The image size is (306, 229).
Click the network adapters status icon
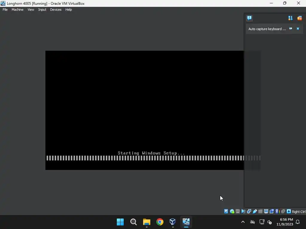pos(249,211)
